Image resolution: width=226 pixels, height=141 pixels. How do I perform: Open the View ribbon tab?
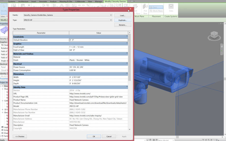point(90,2)
